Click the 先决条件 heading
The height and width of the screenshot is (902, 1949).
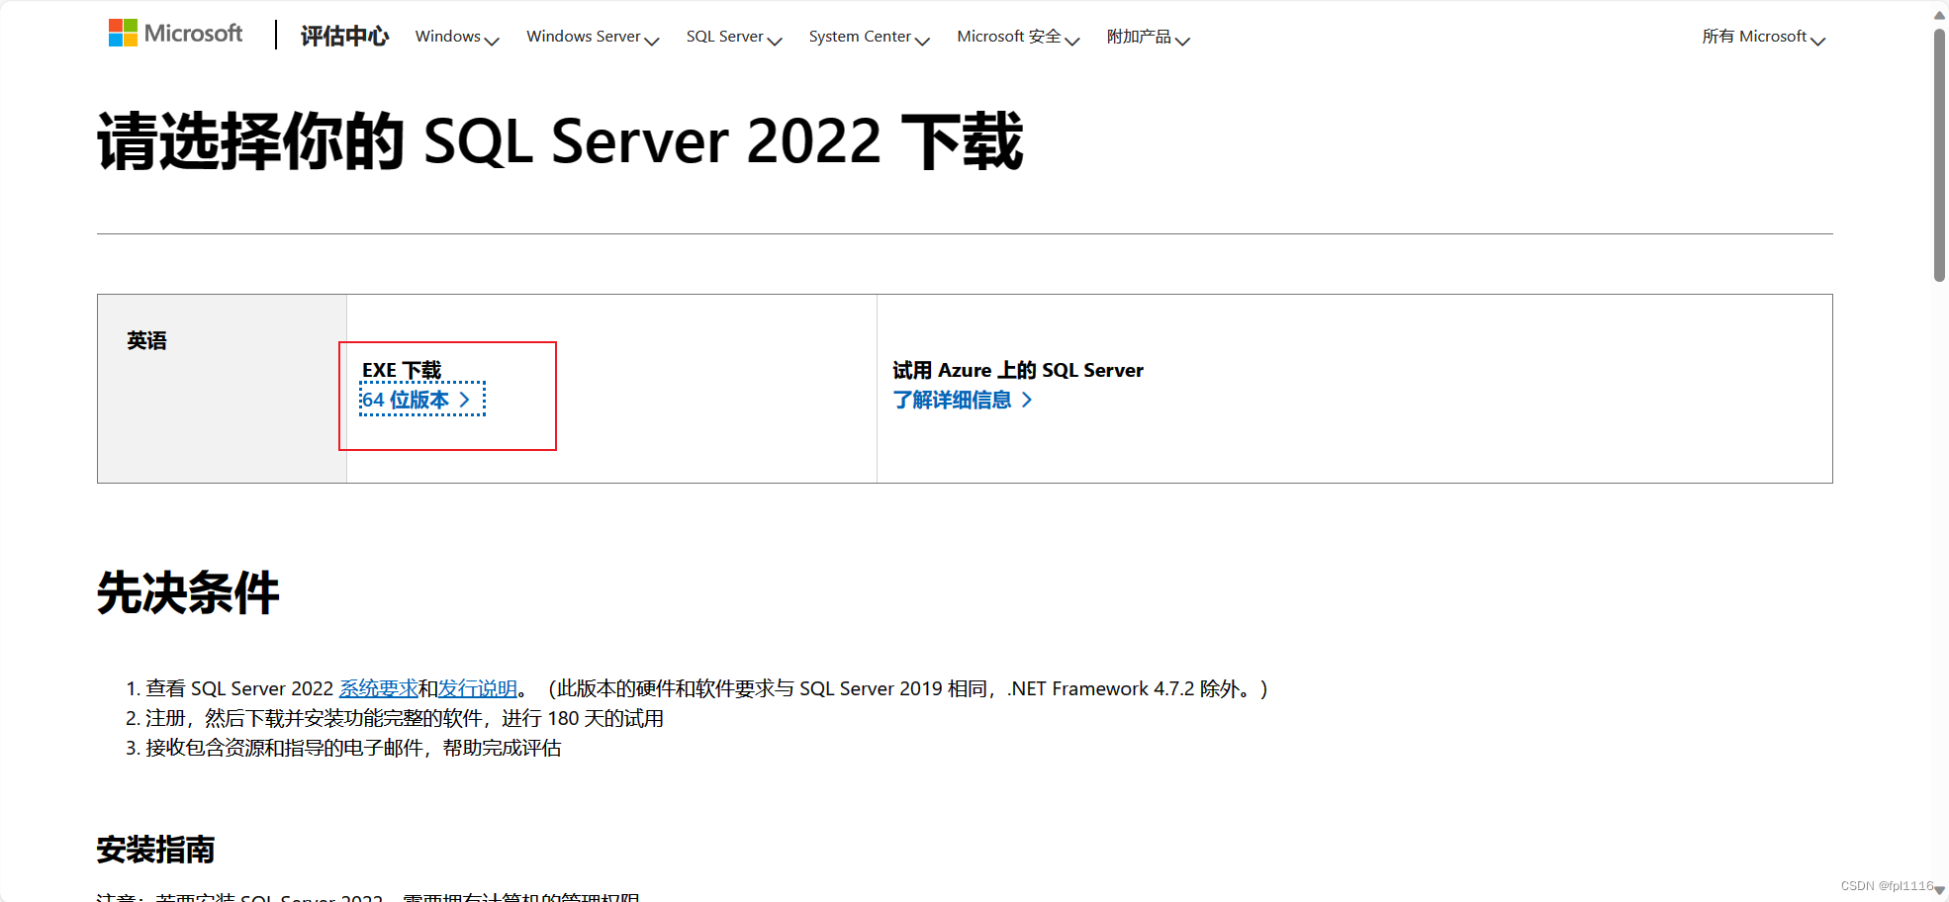pyautogui.click(x=188, y=593)
